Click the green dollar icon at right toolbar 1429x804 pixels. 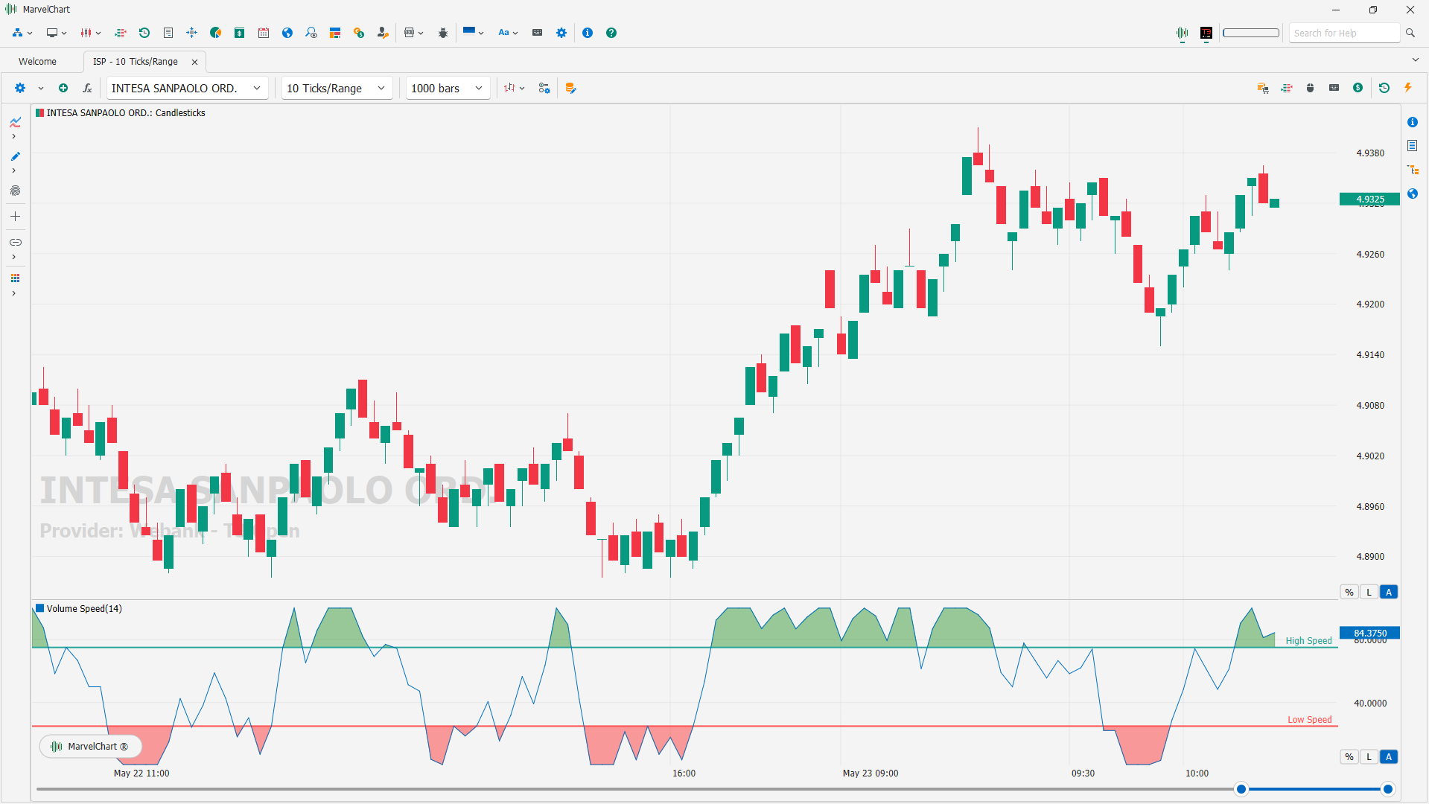[x=1358, y=88]
